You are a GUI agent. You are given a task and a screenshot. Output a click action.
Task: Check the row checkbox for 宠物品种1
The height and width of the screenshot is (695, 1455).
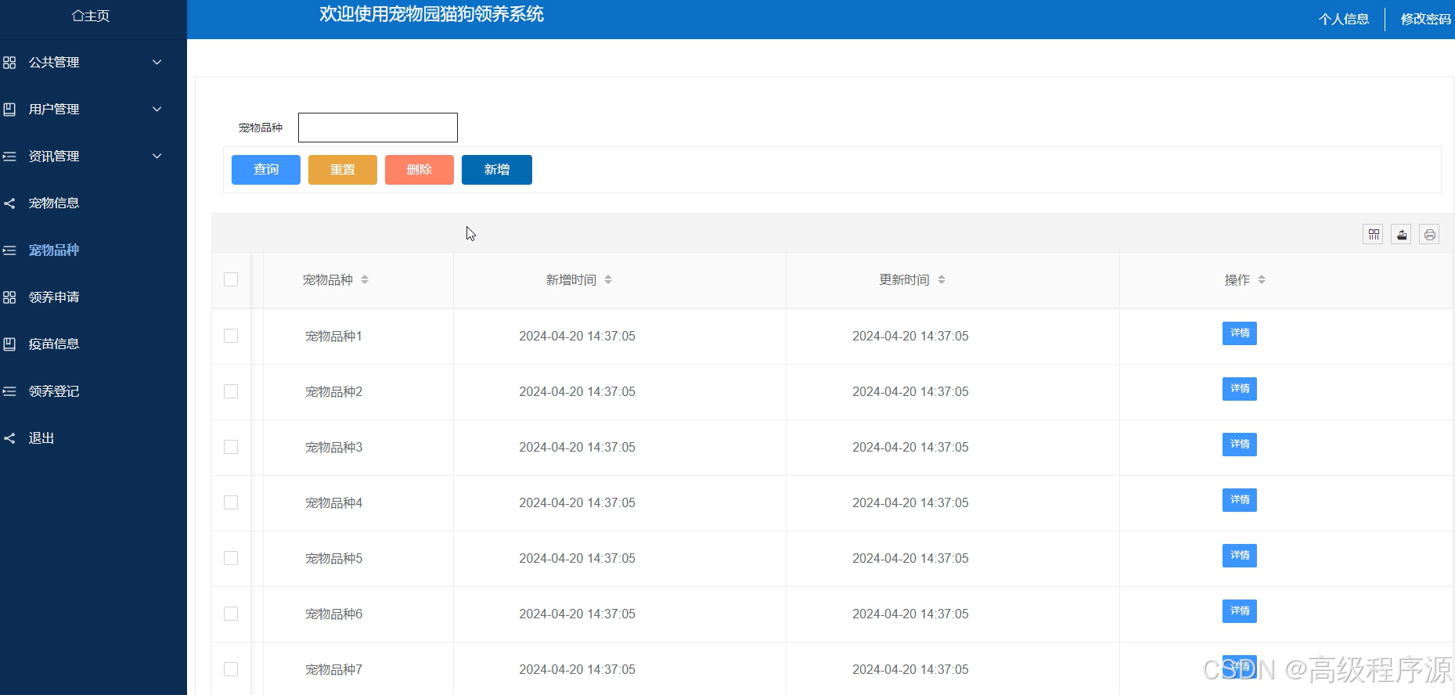[231, 336]
